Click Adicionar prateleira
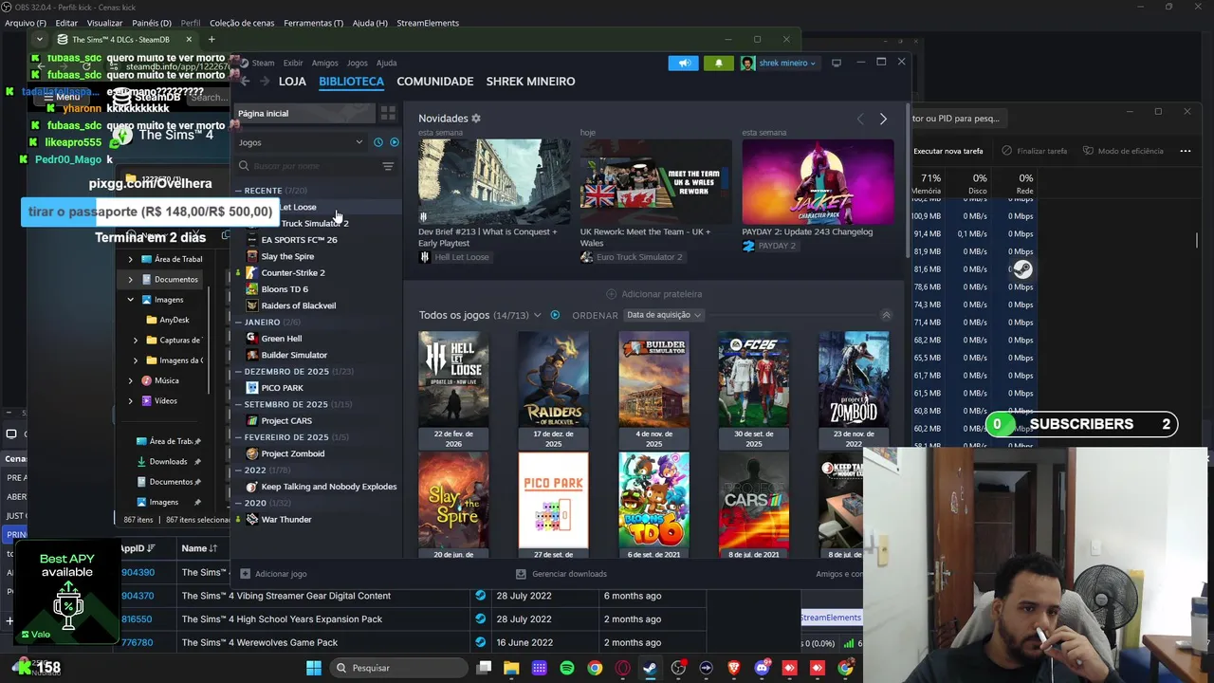 tap(654, 294)
